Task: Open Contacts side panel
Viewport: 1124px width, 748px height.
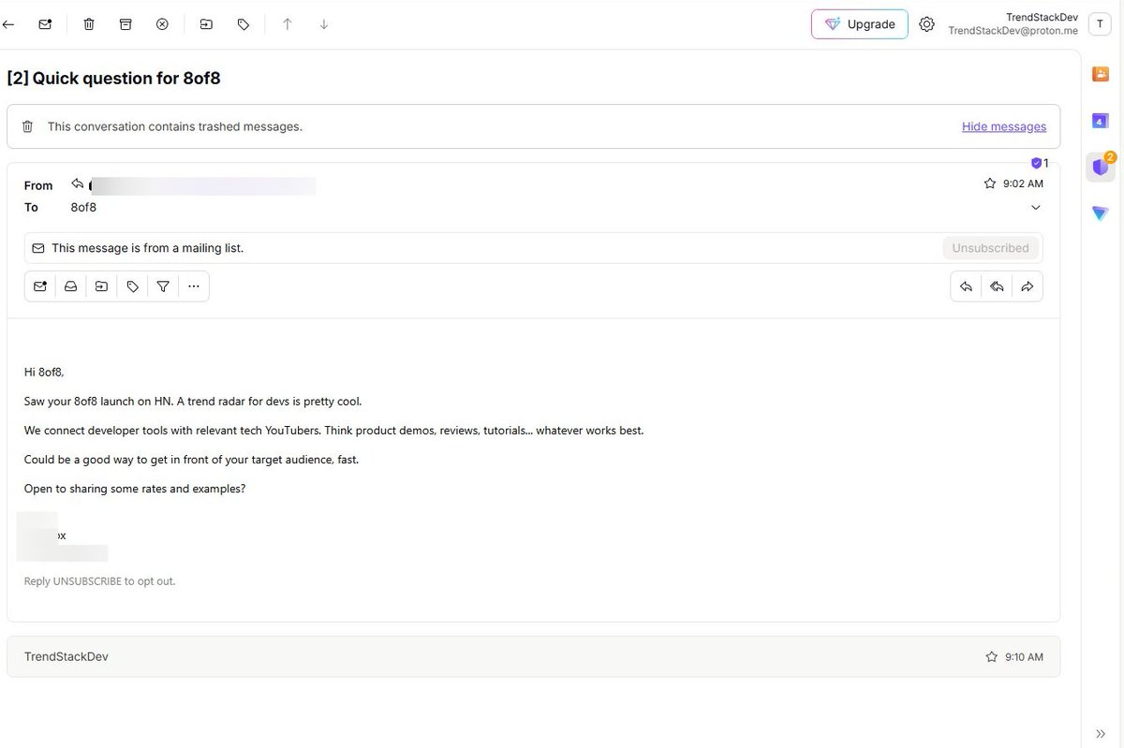Action: pyautogui.click(x=1101, y=74)
